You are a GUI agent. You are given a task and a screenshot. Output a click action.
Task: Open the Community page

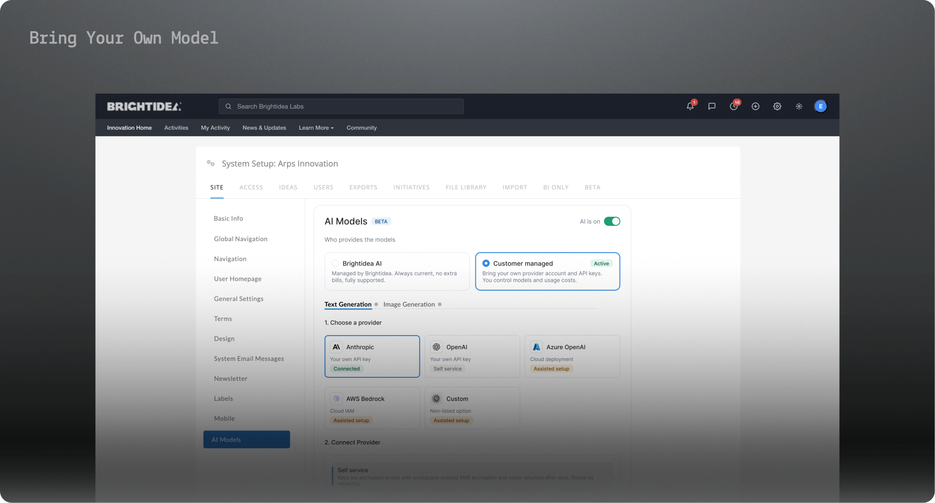click(x=362, y=128)
